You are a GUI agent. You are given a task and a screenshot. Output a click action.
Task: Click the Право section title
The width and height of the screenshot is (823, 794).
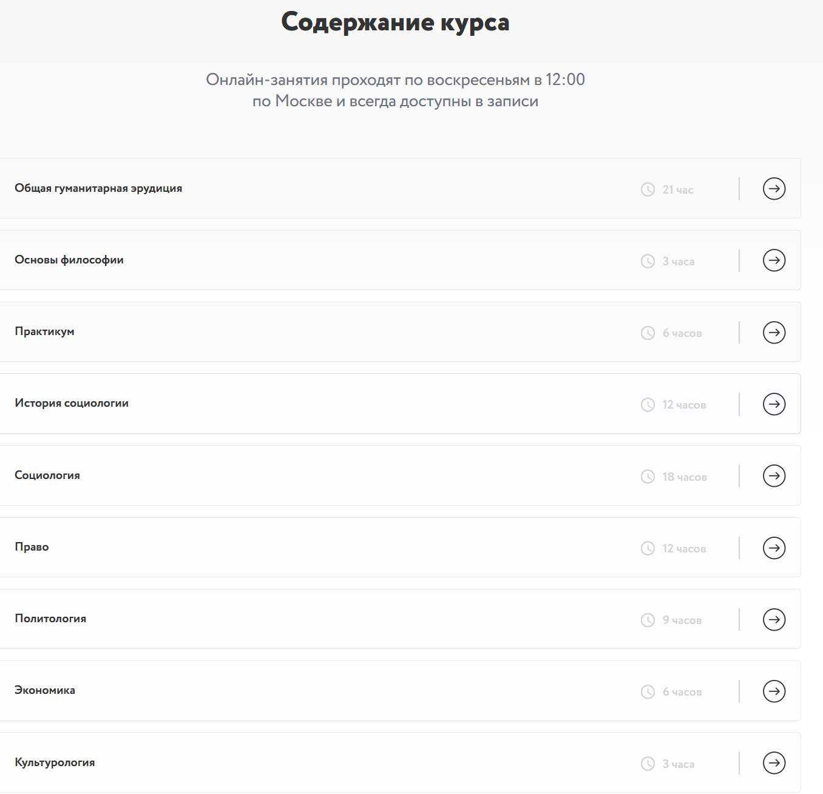32,547
